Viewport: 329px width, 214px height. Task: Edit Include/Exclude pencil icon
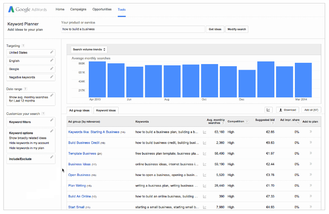tap(52, 157)
